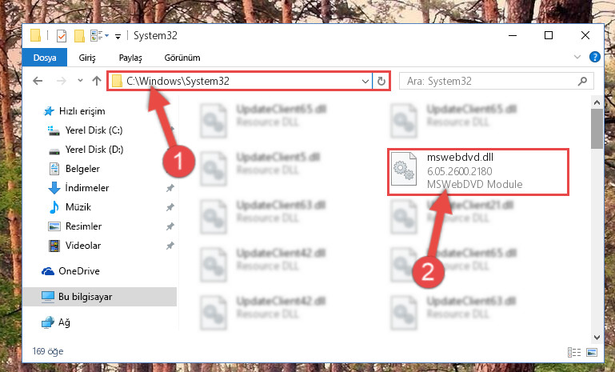Expand the ribbon with the chevron

577,57
